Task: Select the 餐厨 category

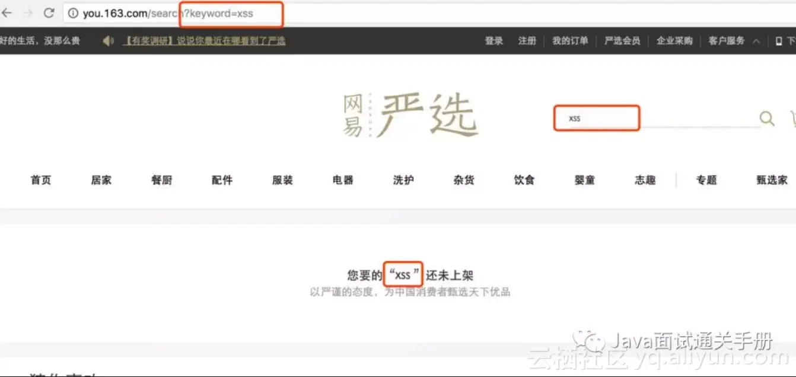Action: 162,180
